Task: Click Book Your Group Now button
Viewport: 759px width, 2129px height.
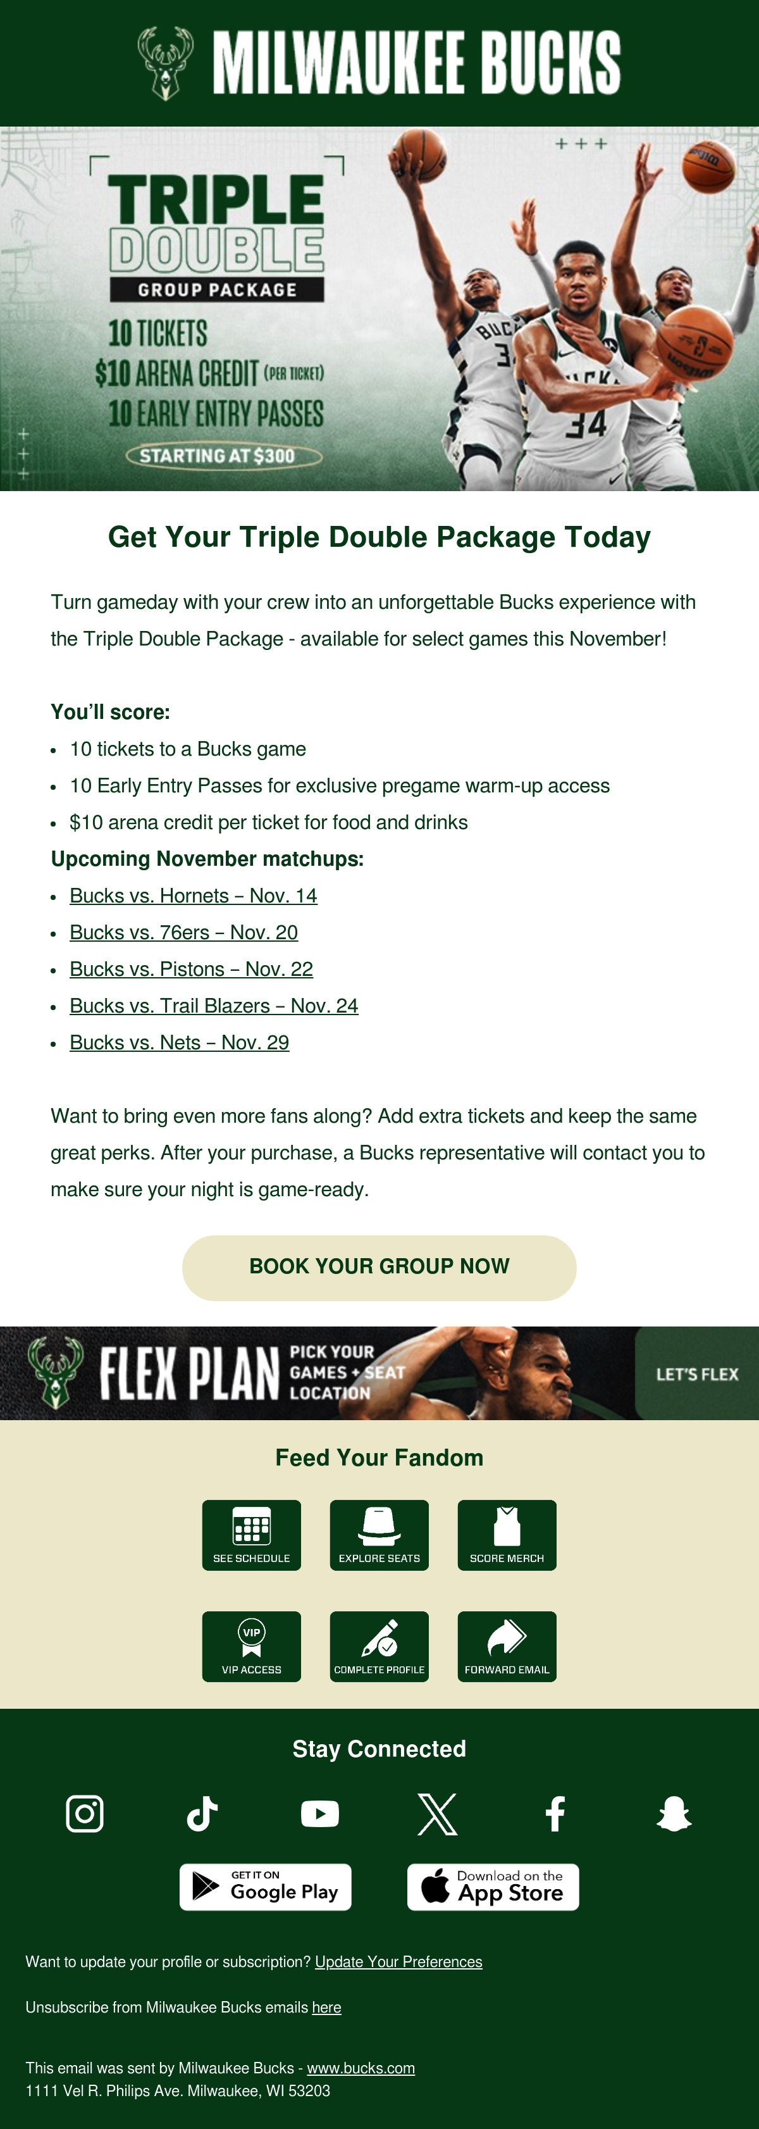Action: point(379,1268)
